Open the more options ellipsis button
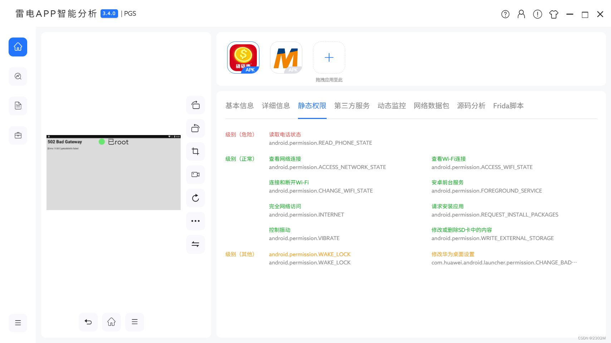This screenshot has width=611, height=343. [195, 221]
